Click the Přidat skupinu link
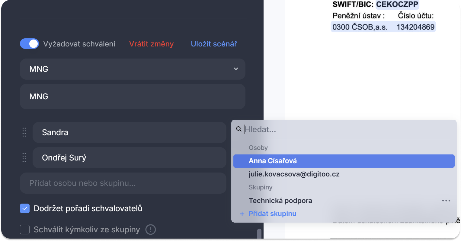 click(272, 214)
